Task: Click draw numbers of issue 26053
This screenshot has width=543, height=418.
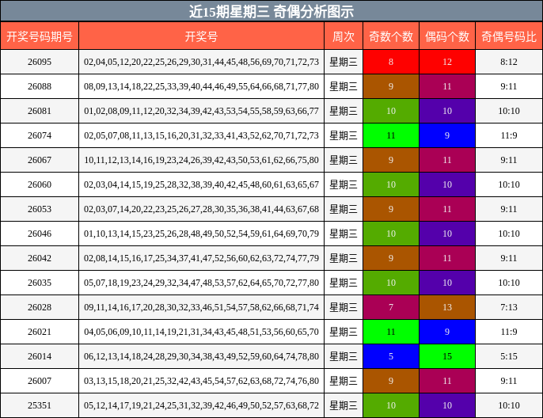Action: coord(201,209)
